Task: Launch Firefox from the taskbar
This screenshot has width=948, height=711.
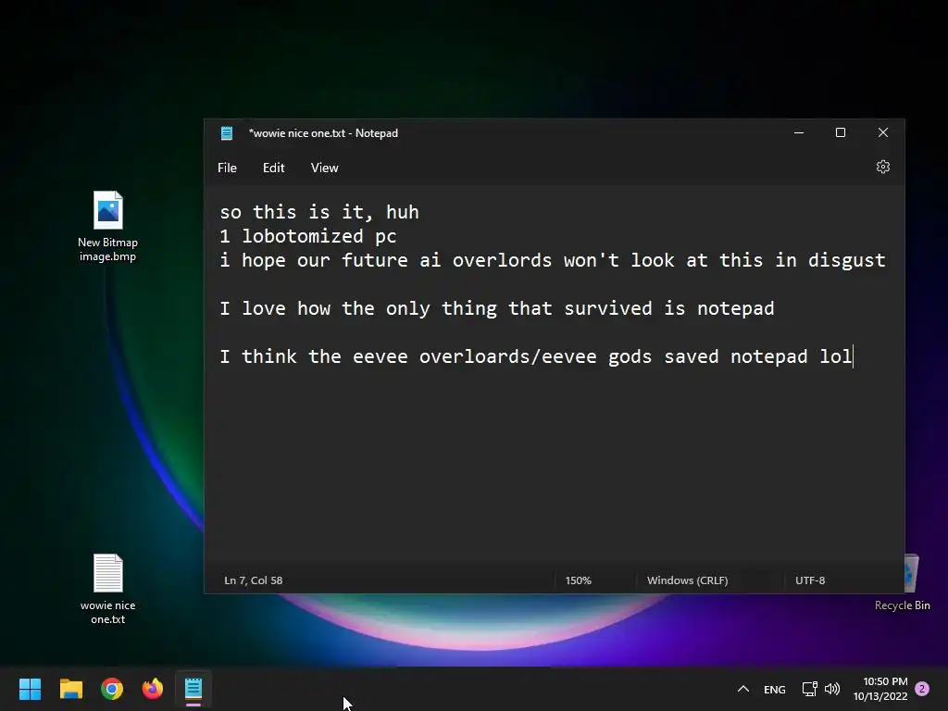Action: pos(153,689)
